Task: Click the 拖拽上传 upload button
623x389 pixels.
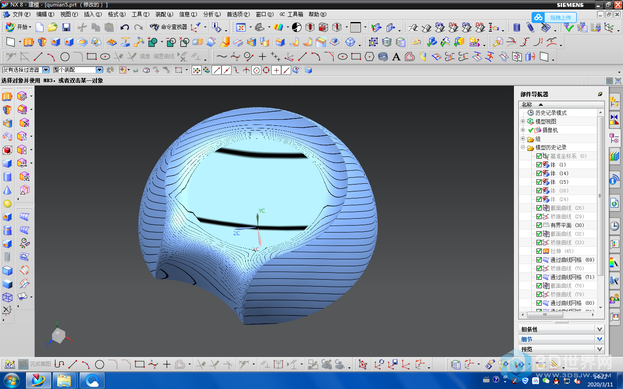Action: pyautogui.click(x=554, y=17)
